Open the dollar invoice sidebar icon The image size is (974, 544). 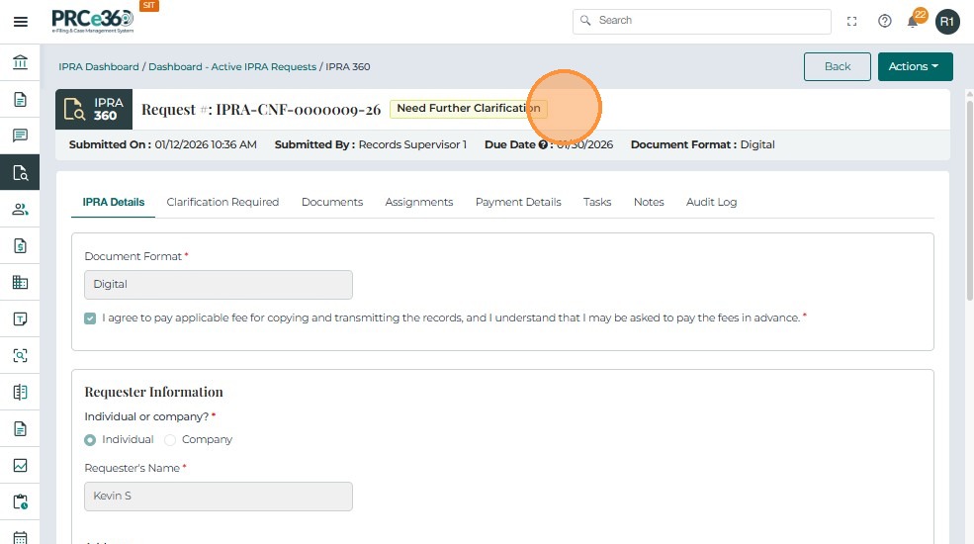pyautogui.click(x=20, y=245)
